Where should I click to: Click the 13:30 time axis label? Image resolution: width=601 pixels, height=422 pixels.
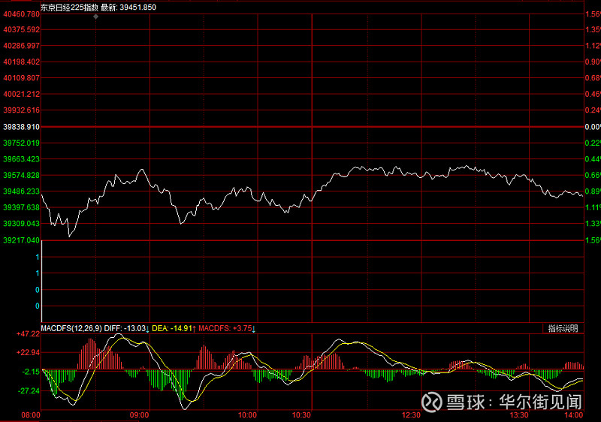pyautogui.click(x=519, y=414)
